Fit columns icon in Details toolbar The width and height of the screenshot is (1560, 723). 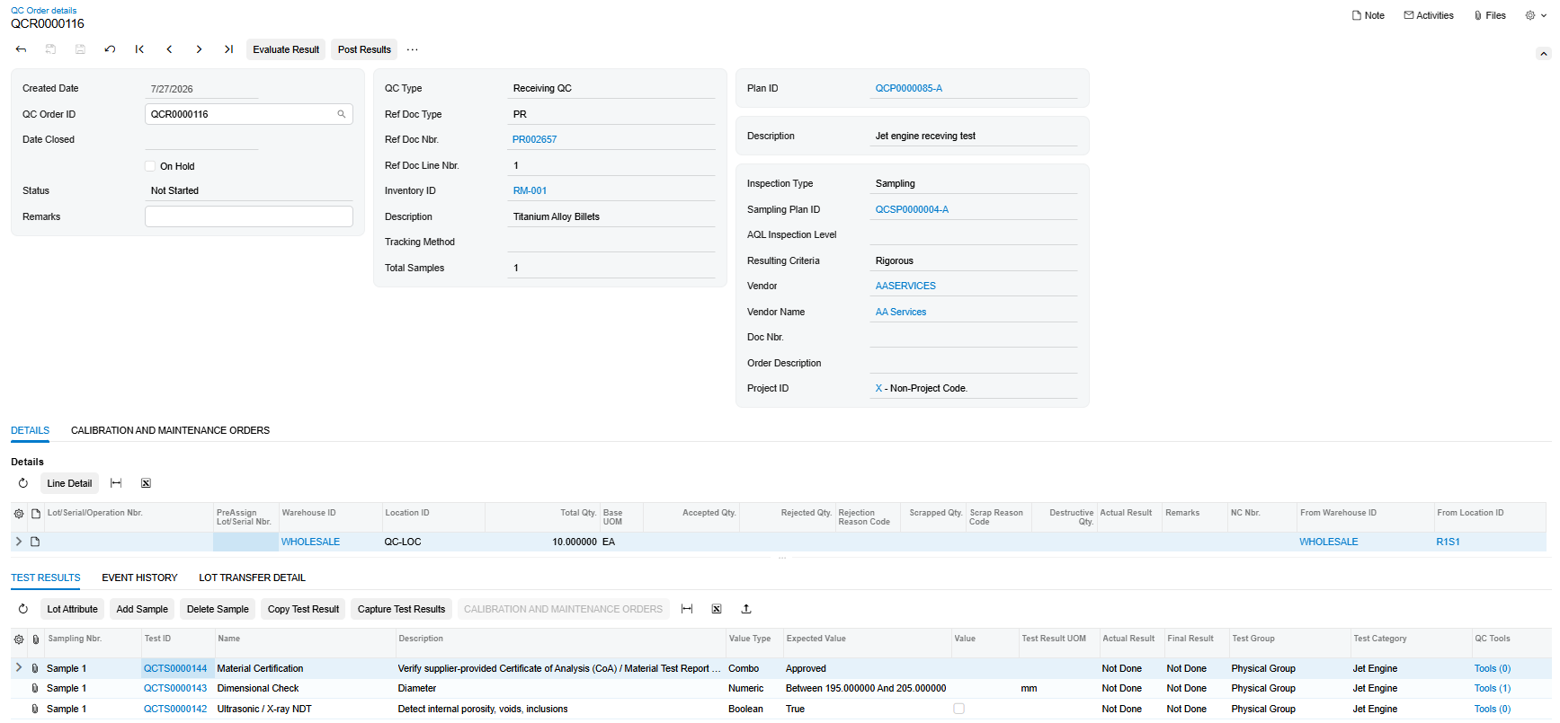point(116,483)
